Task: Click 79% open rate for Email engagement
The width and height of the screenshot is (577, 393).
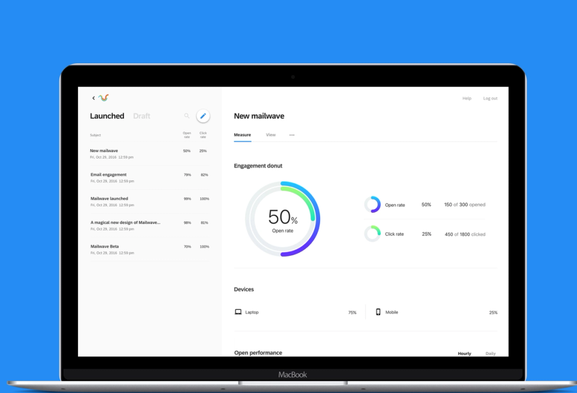Action: coord(188,175)
